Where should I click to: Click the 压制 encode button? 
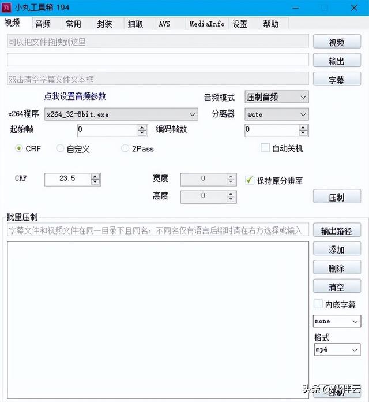[337, 197]
